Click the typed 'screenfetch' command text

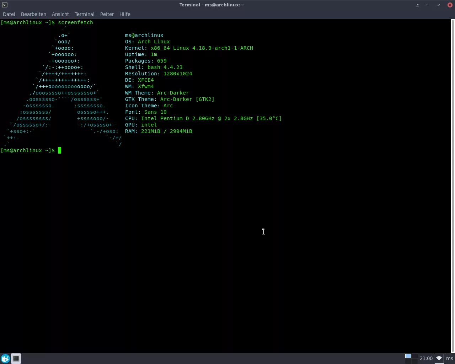(x=75, y=22)
